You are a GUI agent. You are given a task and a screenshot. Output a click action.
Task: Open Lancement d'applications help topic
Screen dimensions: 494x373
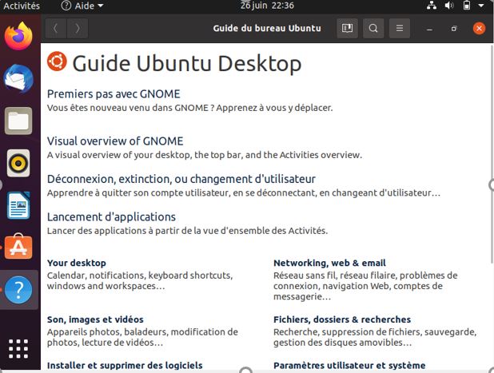[x=111, y=216]
